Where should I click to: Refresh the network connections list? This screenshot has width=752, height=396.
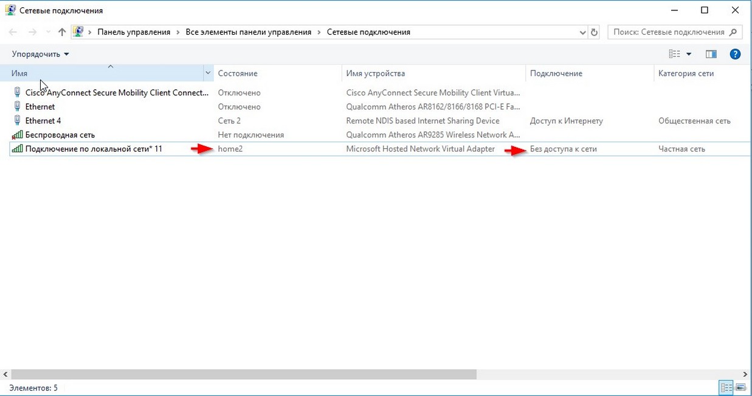coord(595,32)
